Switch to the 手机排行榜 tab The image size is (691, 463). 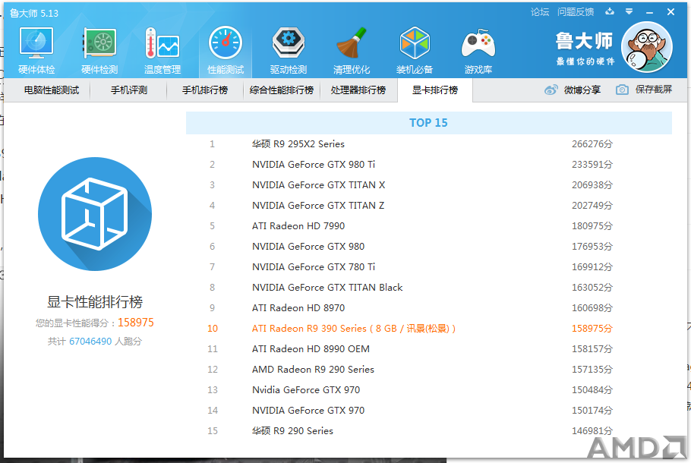pos(205,90)
